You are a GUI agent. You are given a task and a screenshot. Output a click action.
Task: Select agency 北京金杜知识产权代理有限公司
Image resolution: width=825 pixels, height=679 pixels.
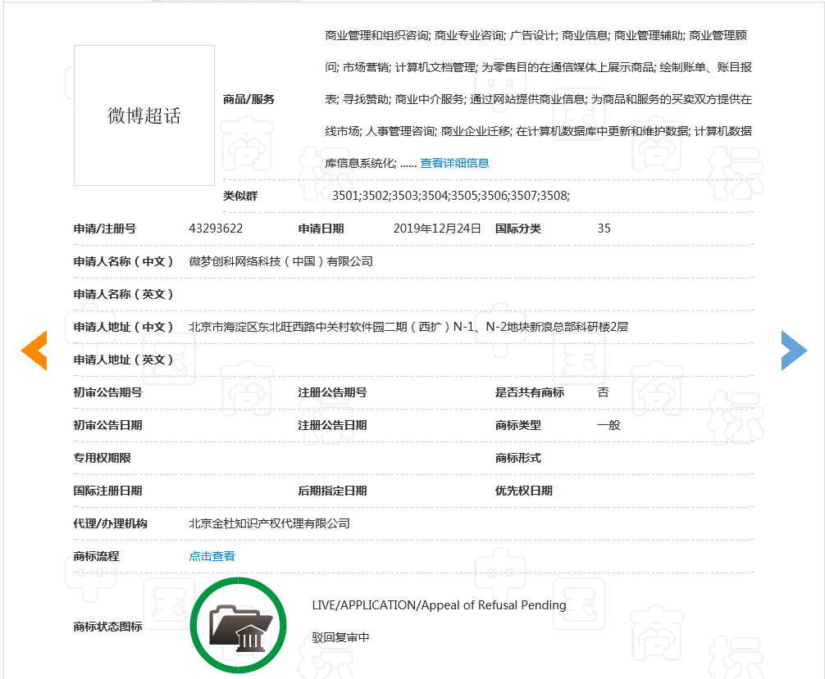(267, 523)
